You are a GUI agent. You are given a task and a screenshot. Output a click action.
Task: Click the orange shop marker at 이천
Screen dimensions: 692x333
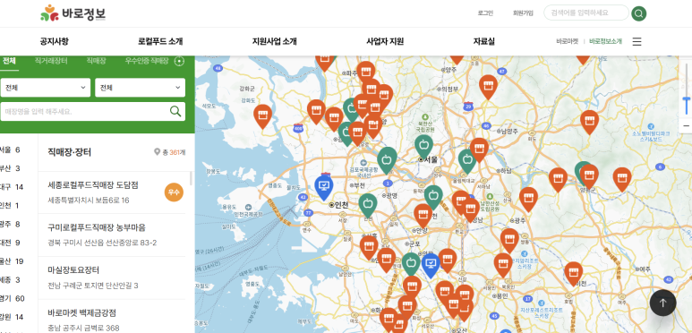pyautogui.click(x=573, y=273)
